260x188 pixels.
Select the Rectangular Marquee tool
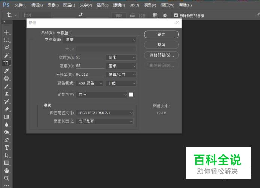point(6,40)
